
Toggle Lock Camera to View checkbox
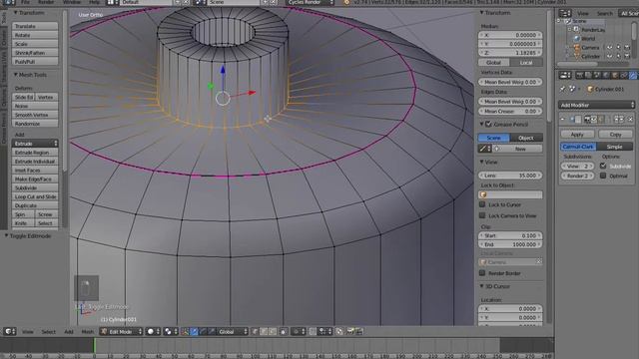coord(482,215)
